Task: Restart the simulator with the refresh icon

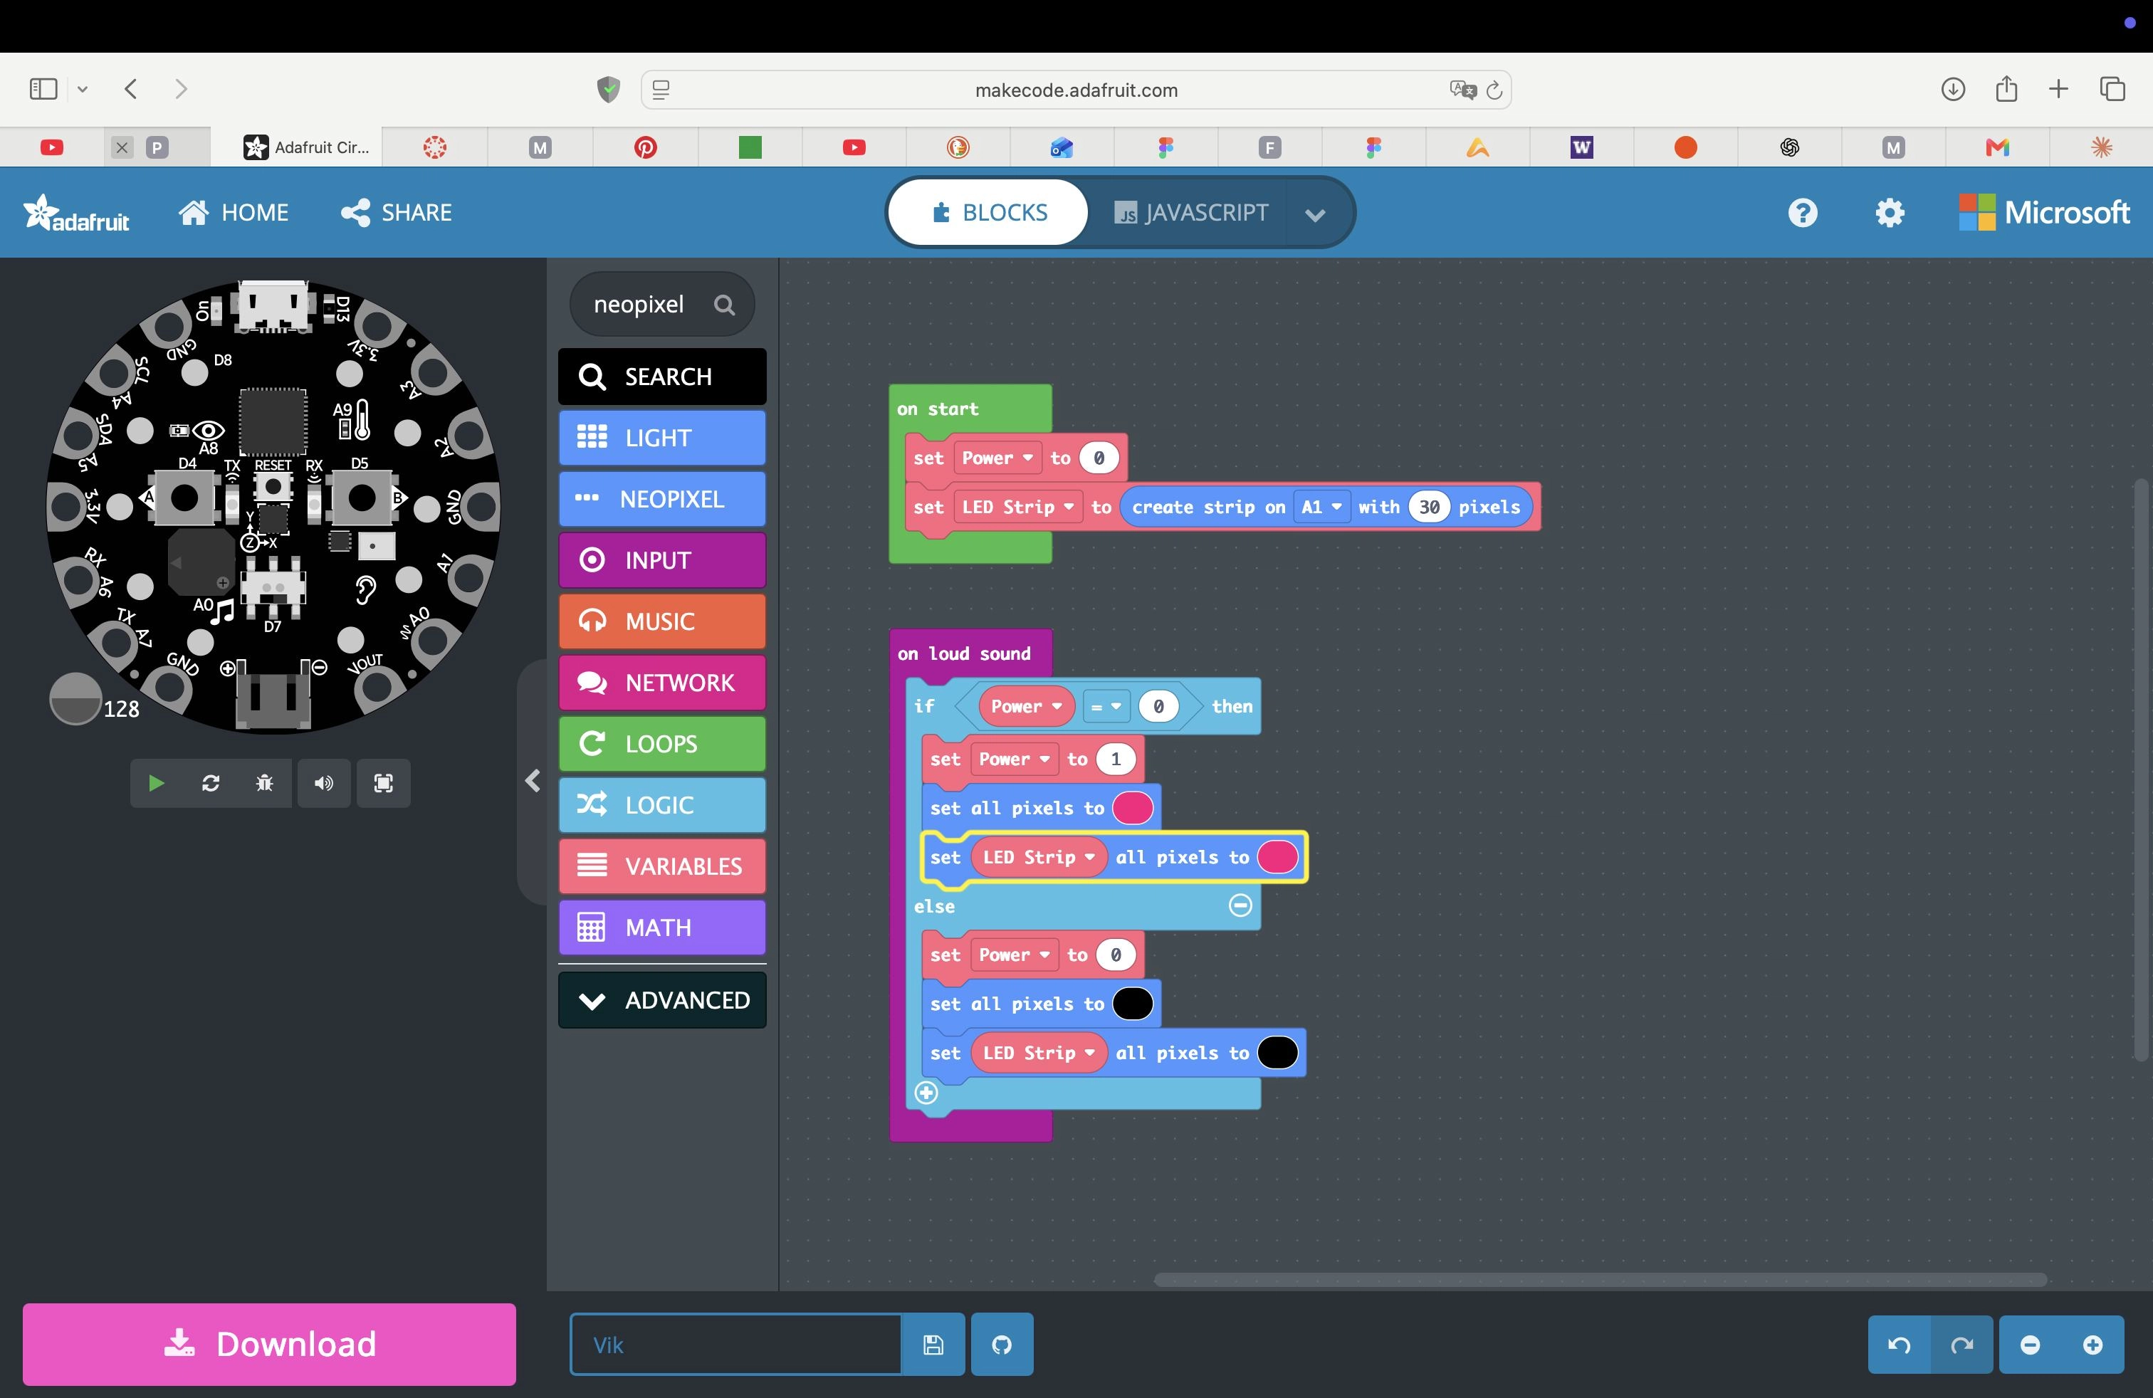Action: pyautogui.click(x=211, y=783)
